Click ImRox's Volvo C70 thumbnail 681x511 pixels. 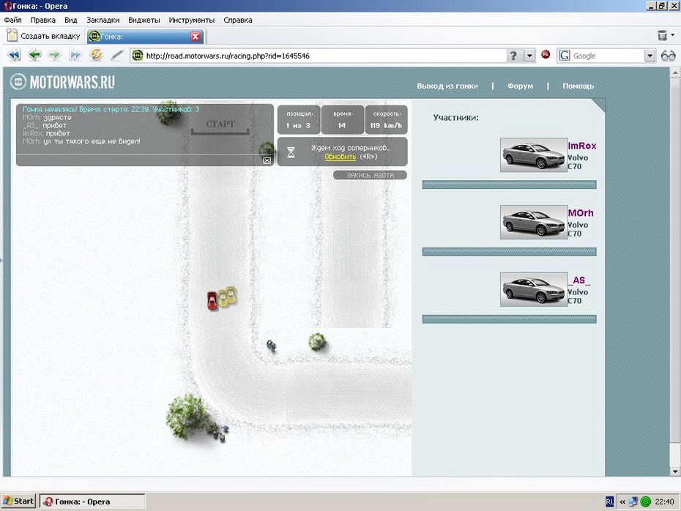[x=534, y=155]
